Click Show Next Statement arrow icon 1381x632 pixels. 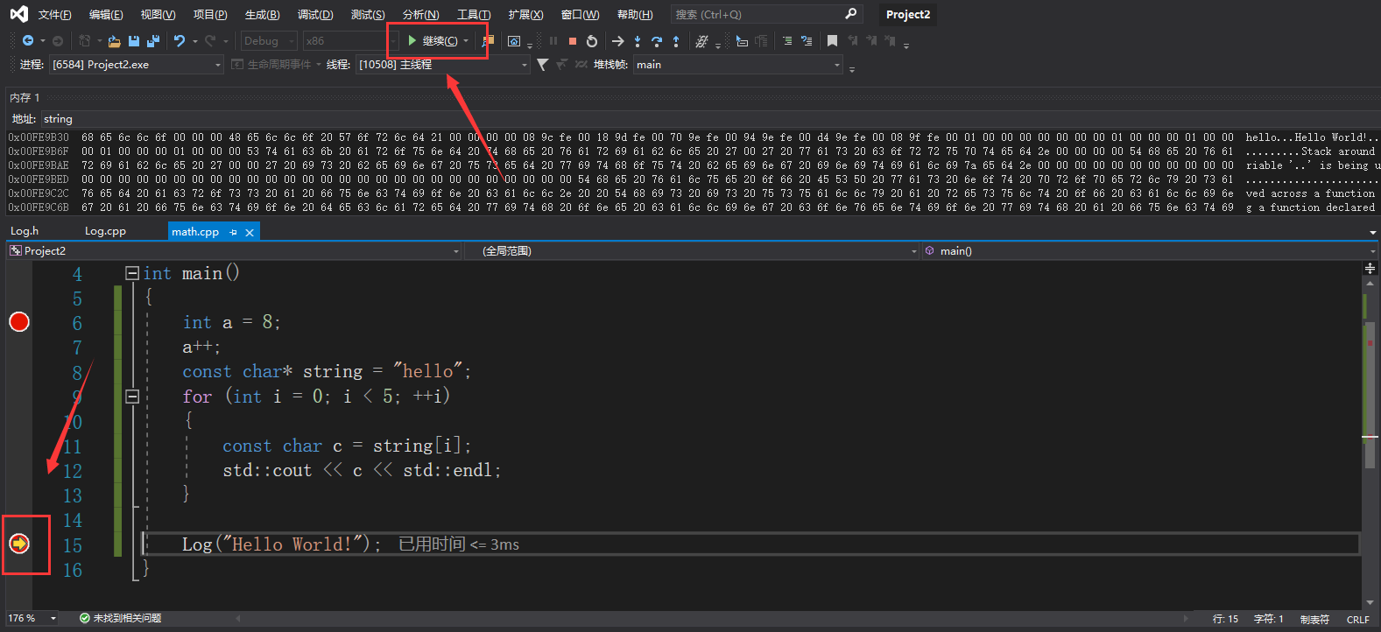pos(617,41)
